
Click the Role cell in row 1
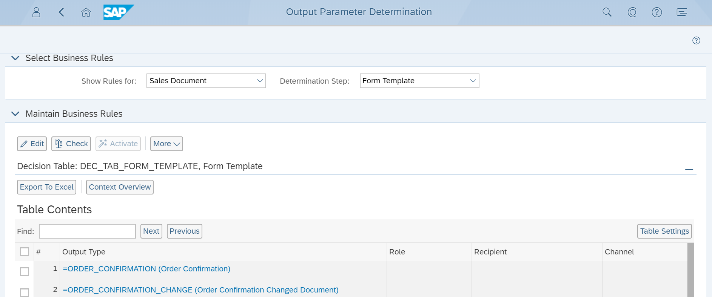tap(429, 272)
